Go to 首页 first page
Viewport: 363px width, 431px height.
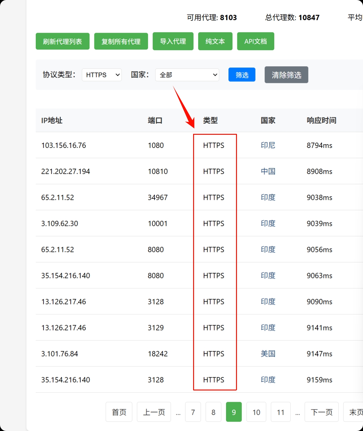tap(119, 412)
